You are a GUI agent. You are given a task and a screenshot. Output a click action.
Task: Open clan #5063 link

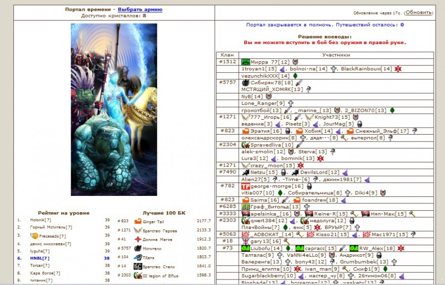coord(227,234)
